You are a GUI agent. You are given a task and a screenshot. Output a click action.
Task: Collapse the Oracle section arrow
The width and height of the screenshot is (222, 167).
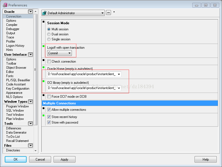point(31,12)
